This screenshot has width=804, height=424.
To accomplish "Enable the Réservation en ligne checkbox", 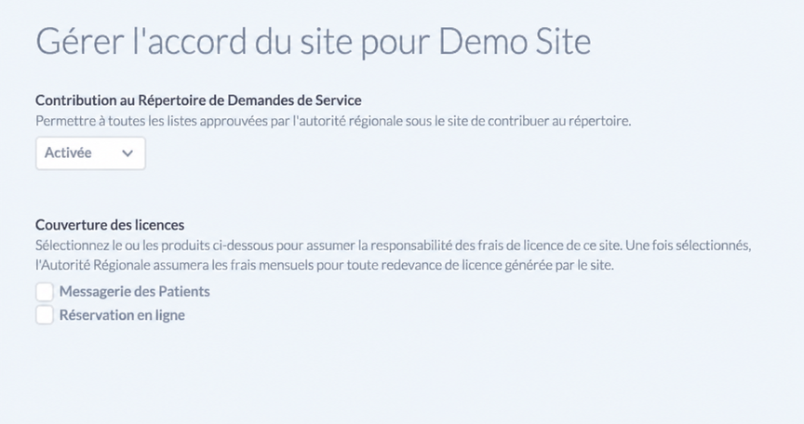I will click(45, 315).
